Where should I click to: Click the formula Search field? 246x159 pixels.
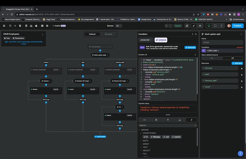click(168, 125)
